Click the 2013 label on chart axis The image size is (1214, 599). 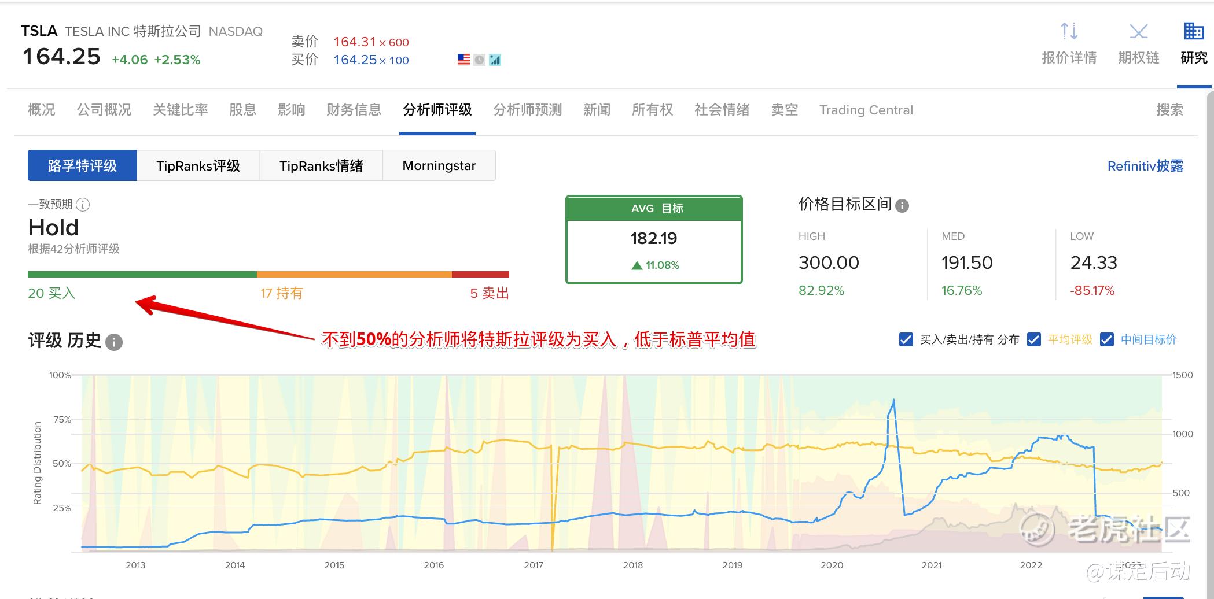pos(135,565)
